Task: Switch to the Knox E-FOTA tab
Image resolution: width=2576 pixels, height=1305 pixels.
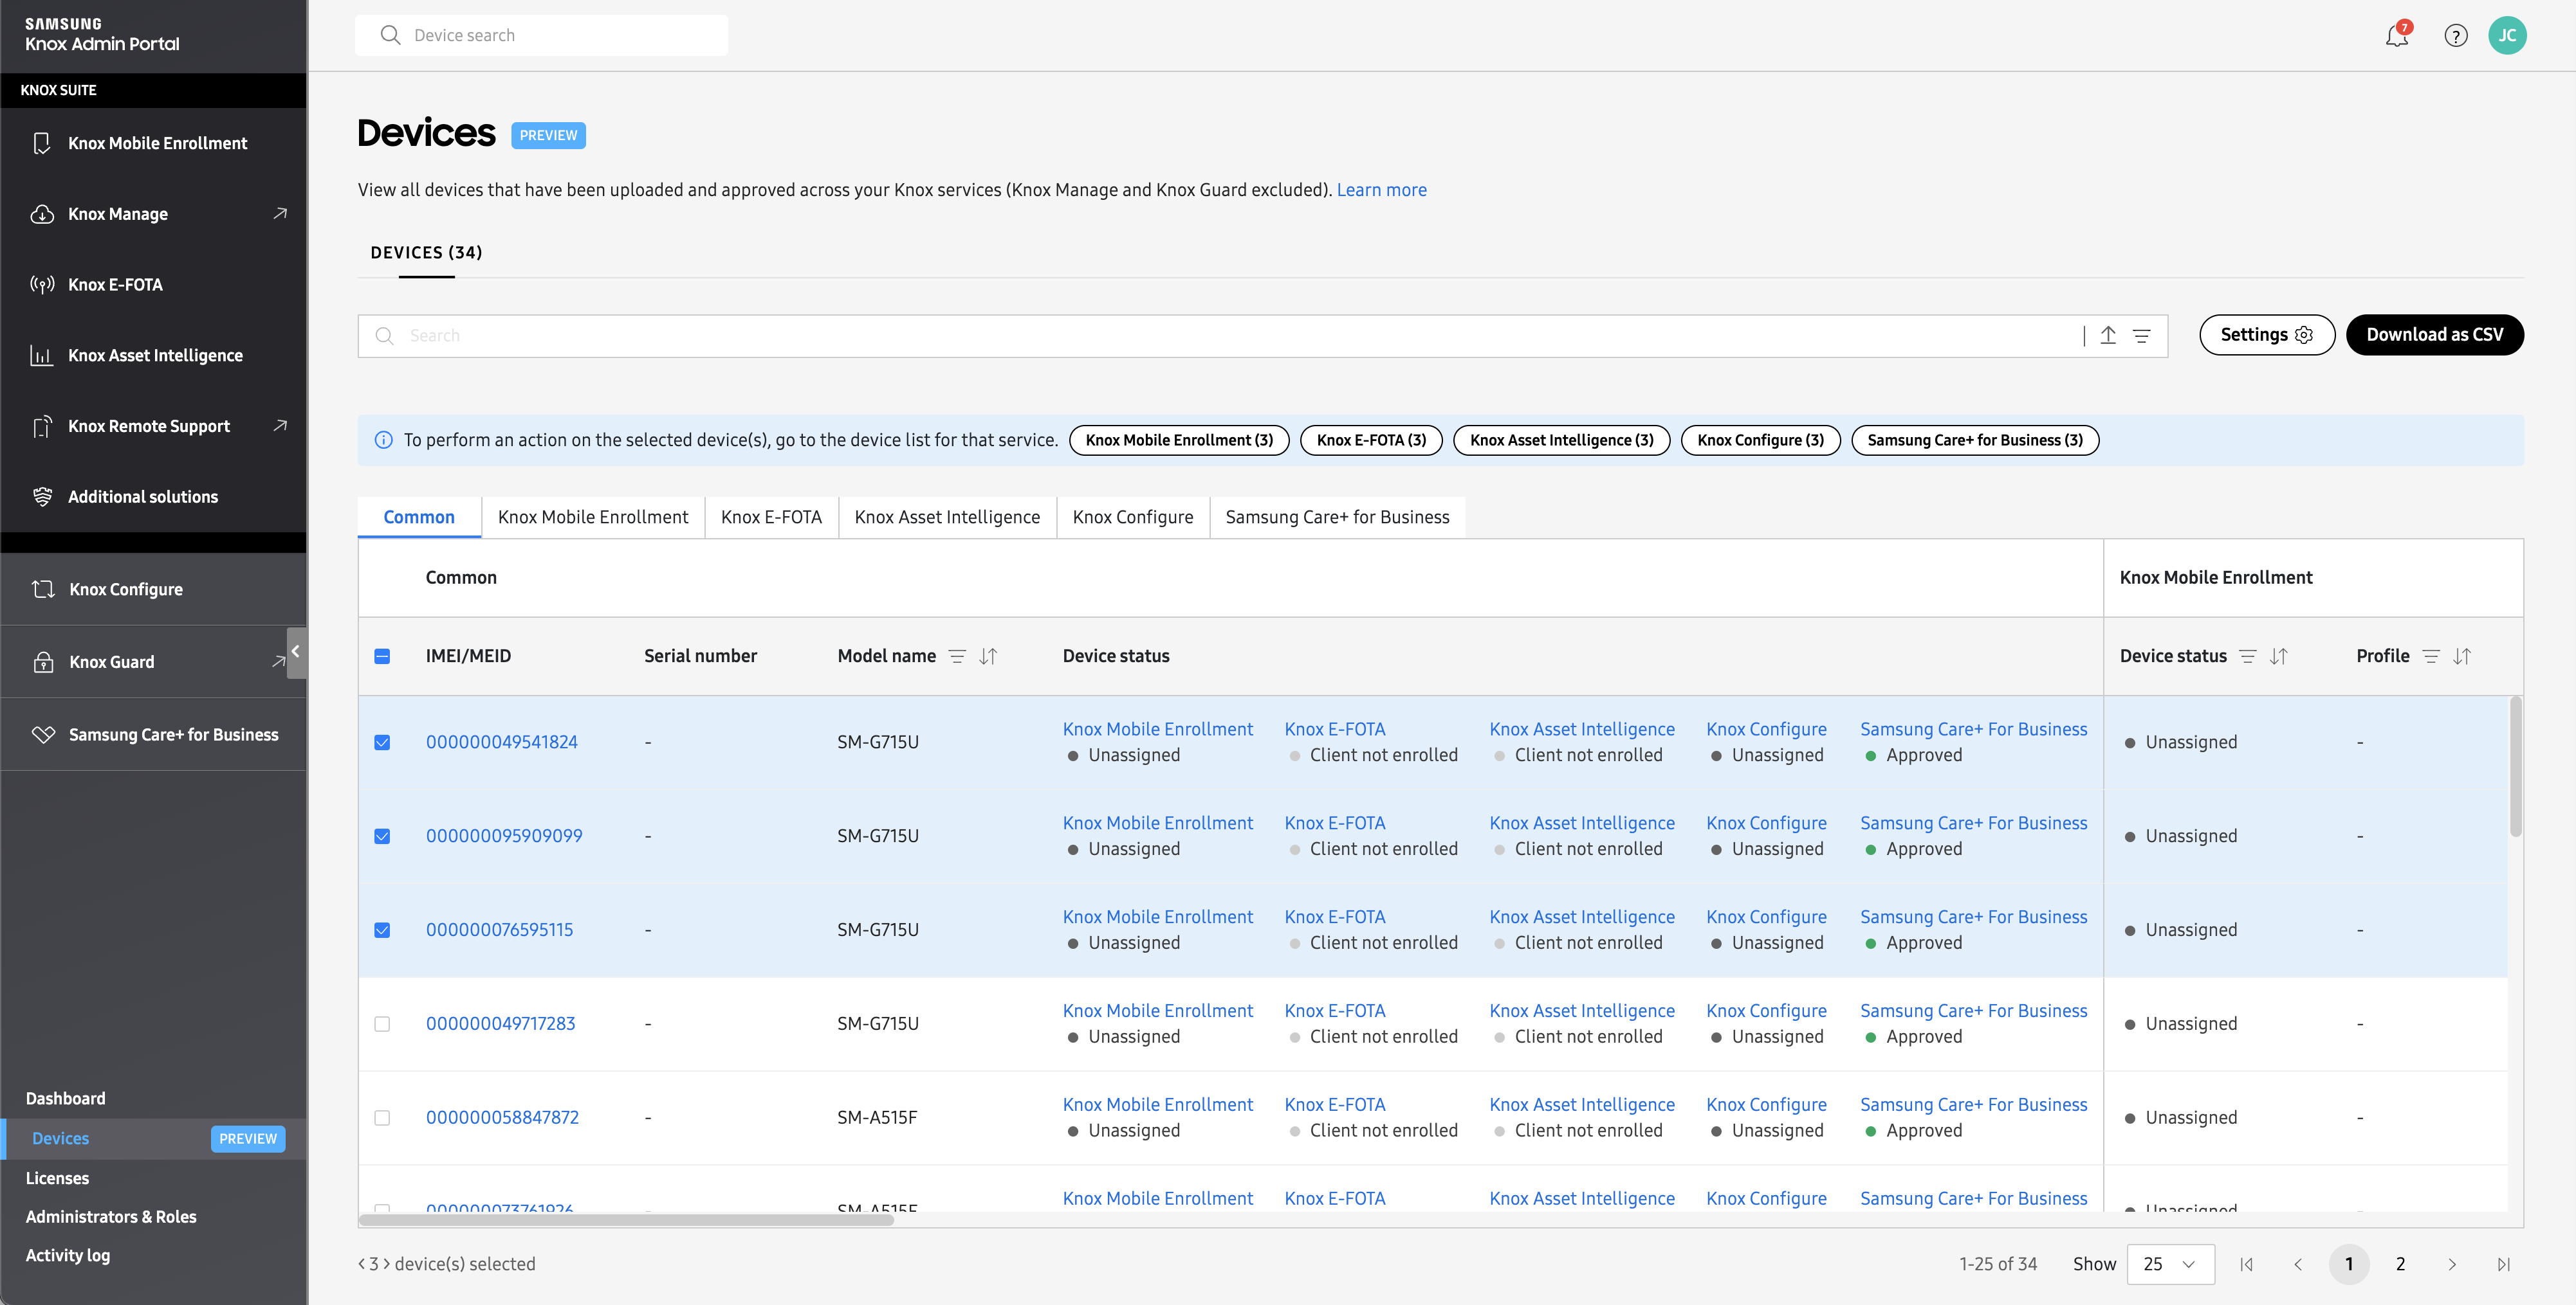Action: tap(771, 517)
